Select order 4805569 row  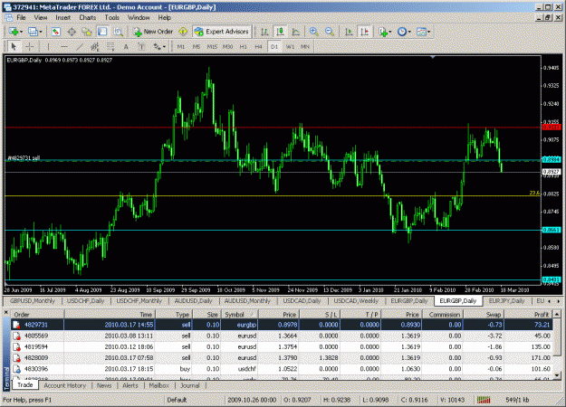pyautogui.click(x=282, y=336)
